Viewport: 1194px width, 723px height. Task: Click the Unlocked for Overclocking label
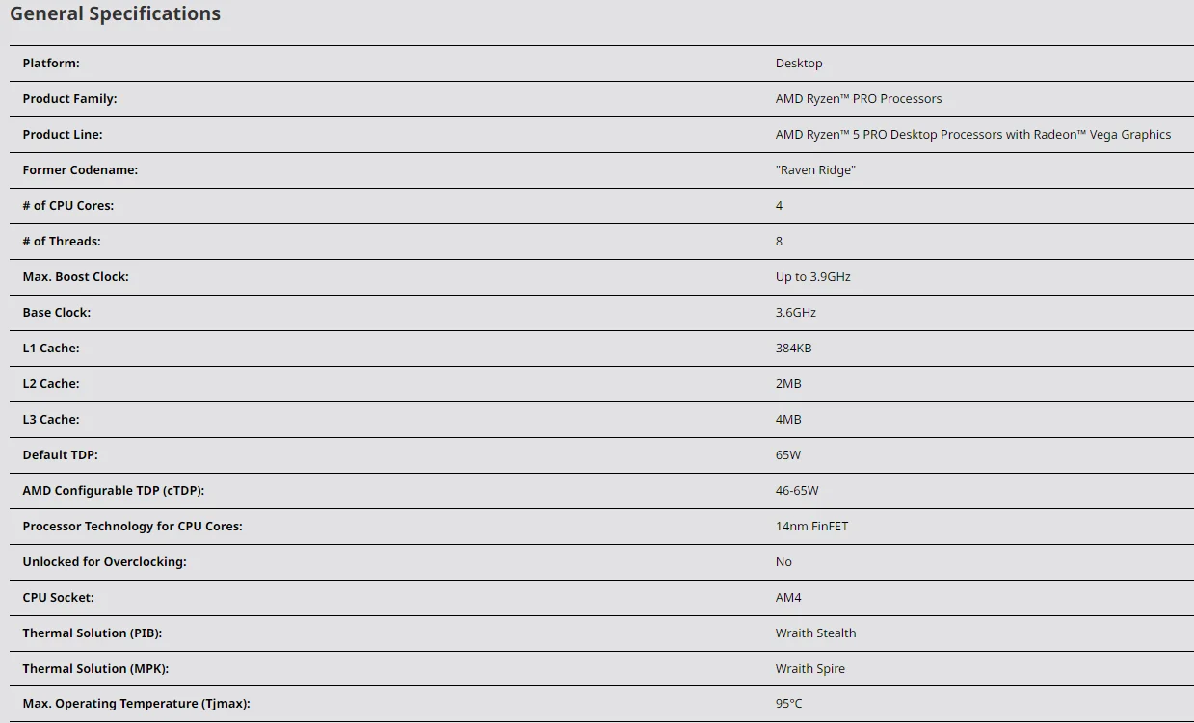coord(105,562)
